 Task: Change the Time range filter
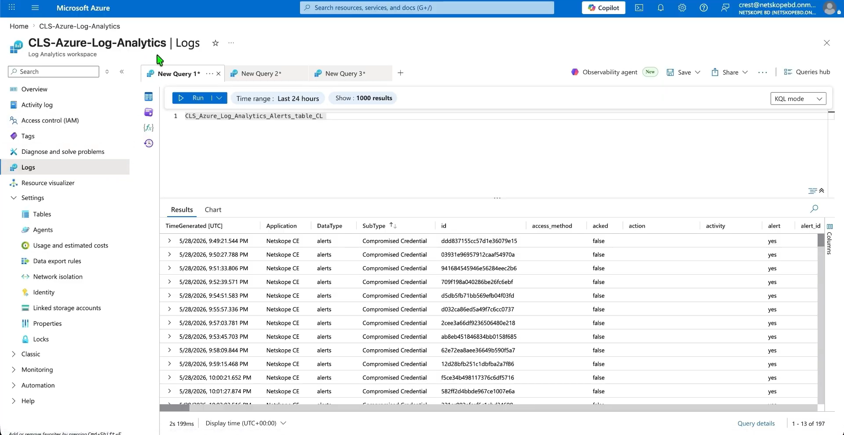point(278,98)
